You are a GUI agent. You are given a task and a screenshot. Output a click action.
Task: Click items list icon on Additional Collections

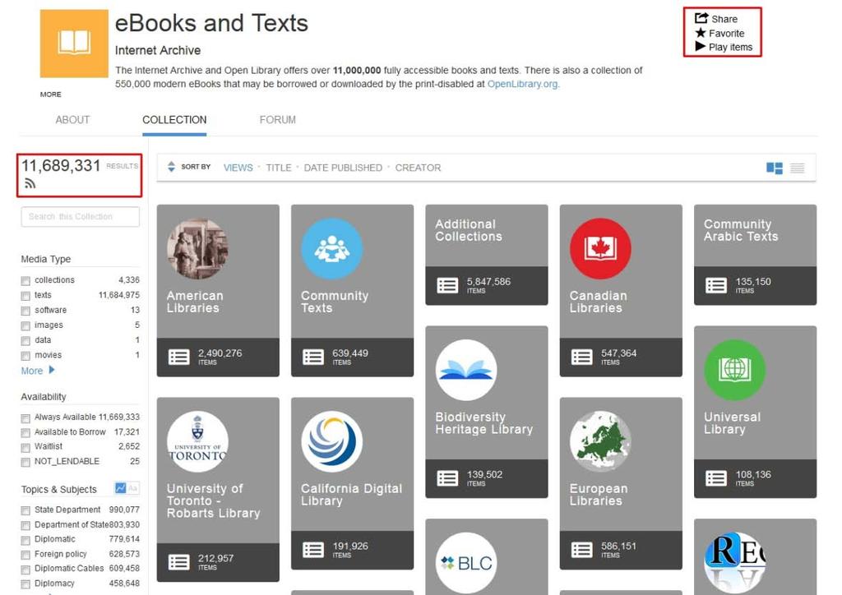(447, 285)
